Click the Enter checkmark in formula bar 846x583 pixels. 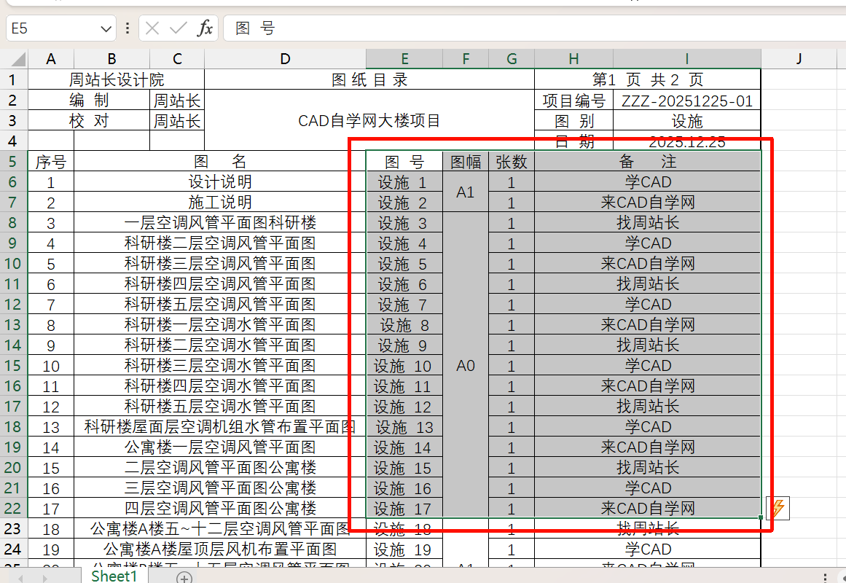pyautogui.click(x=178, y=28)
